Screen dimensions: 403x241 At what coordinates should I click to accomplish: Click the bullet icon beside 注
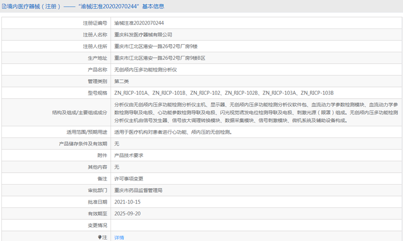pyautogui.click(x=100, y=237)
